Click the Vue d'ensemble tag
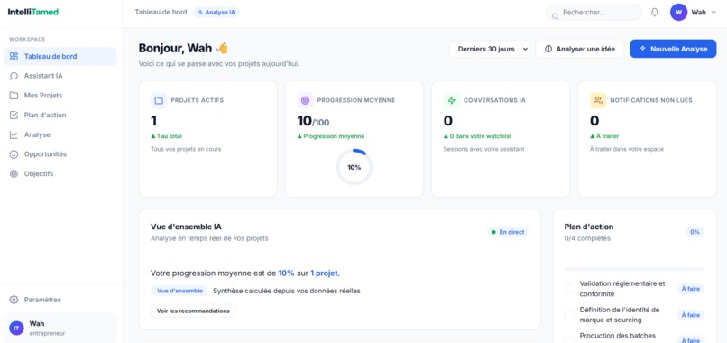Image resolution: width=727 pixels, height=343 pixels. (x=179, y=291)
